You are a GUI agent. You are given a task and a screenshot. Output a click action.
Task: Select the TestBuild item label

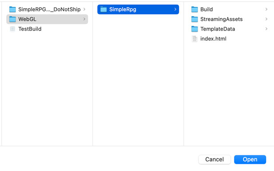click(x=30, y=29)
